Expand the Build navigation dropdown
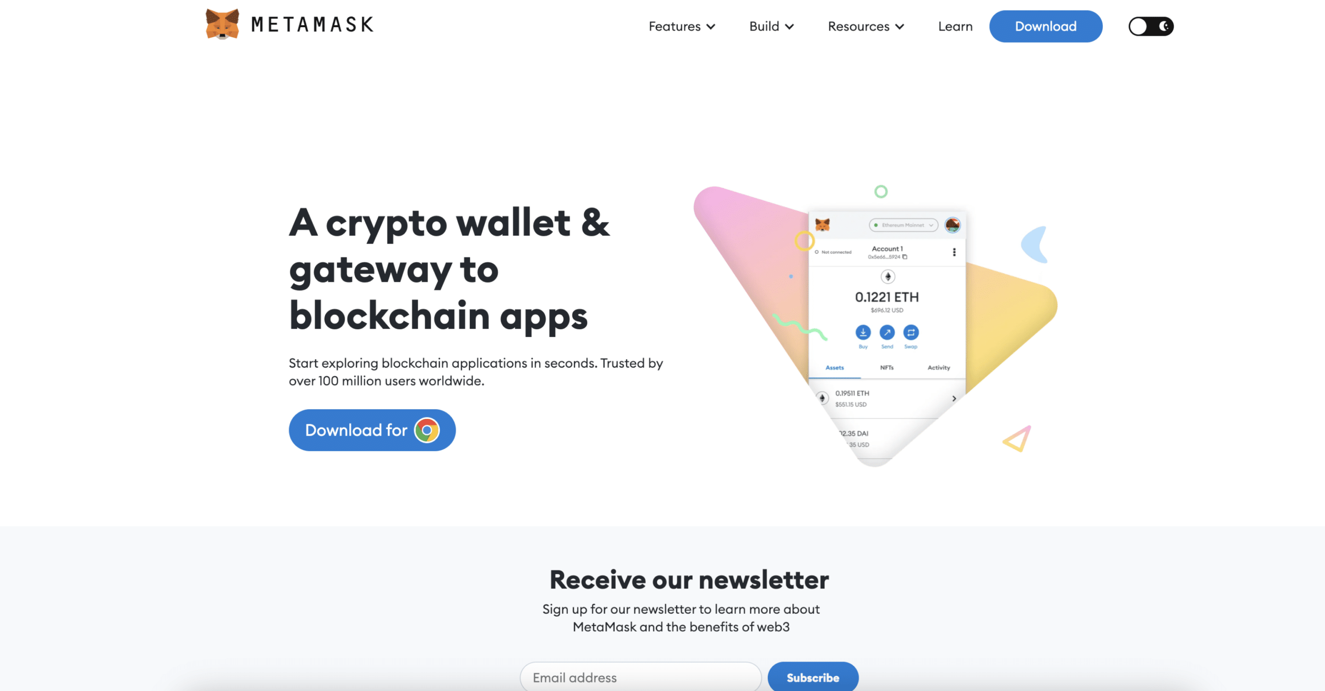Image resolution: width=1325 pixels, height=691 pixels. [770, 25]
